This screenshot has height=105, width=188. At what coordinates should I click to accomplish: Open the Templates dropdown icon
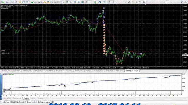[x=105, y=2]
